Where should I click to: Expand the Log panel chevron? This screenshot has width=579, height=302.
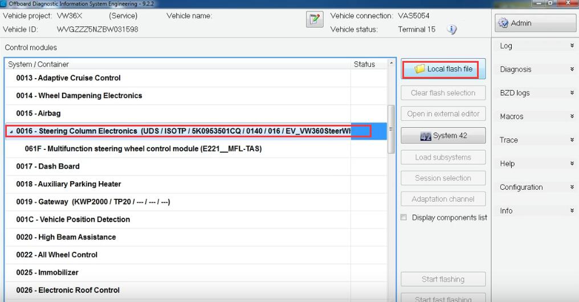tap(572, 46)
